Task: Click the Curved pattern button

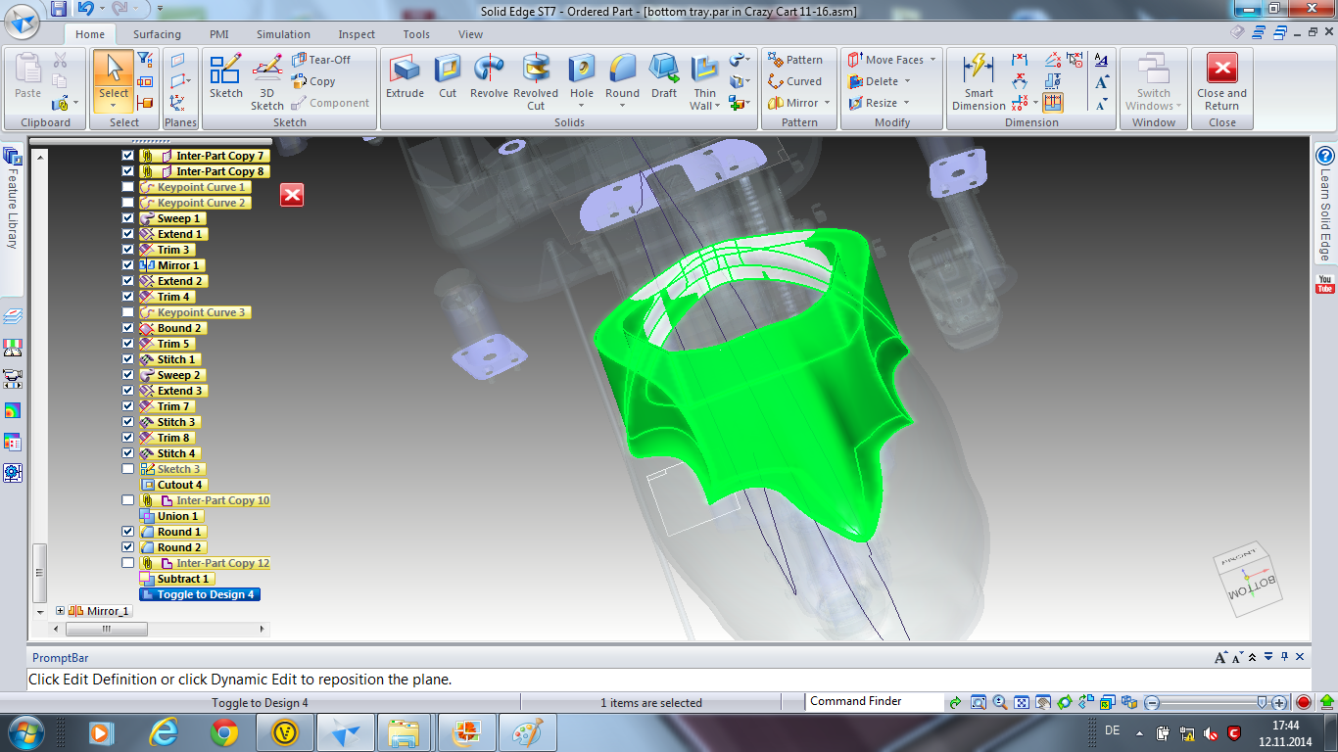Action: pyautogui.click(x=795, y=81)
